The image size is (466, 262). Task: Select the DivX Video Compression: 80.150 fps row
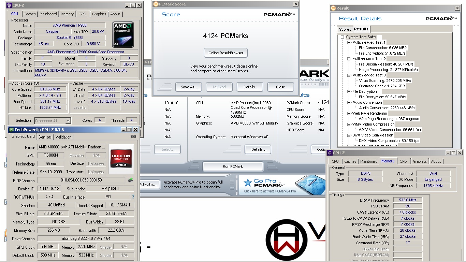[x=389, y=141]
